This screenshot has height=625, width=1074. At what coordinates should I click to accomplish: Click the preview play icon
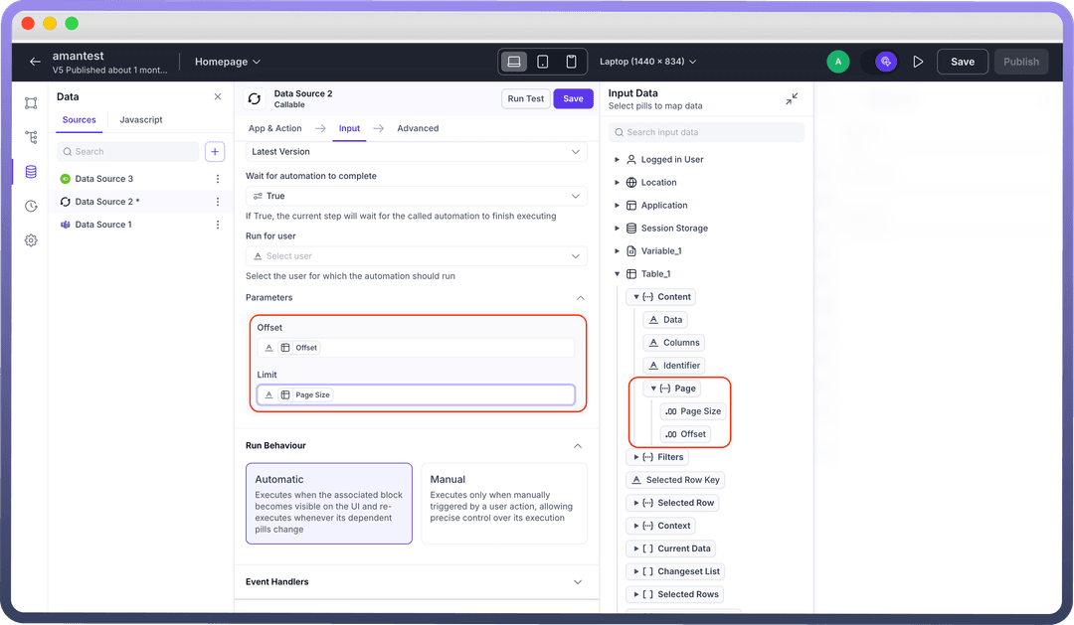pos(918,62)
